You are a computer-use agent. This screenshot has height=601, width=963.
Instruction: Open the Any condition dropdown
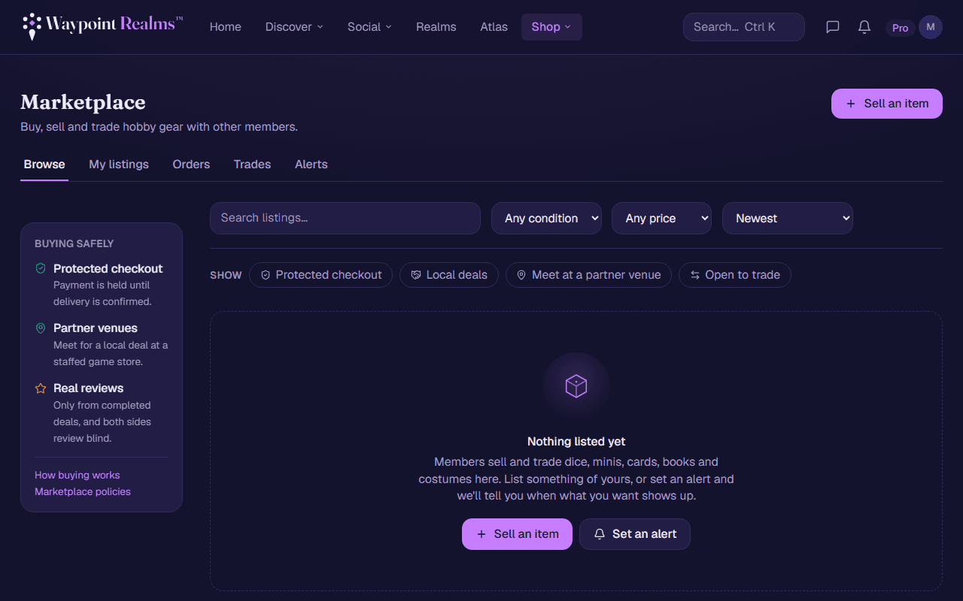click(546, 218)
